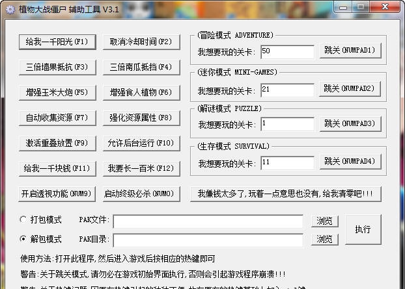Enable 增强食人植物 (F6)
The image size is (405, 289).
(141, 92)
